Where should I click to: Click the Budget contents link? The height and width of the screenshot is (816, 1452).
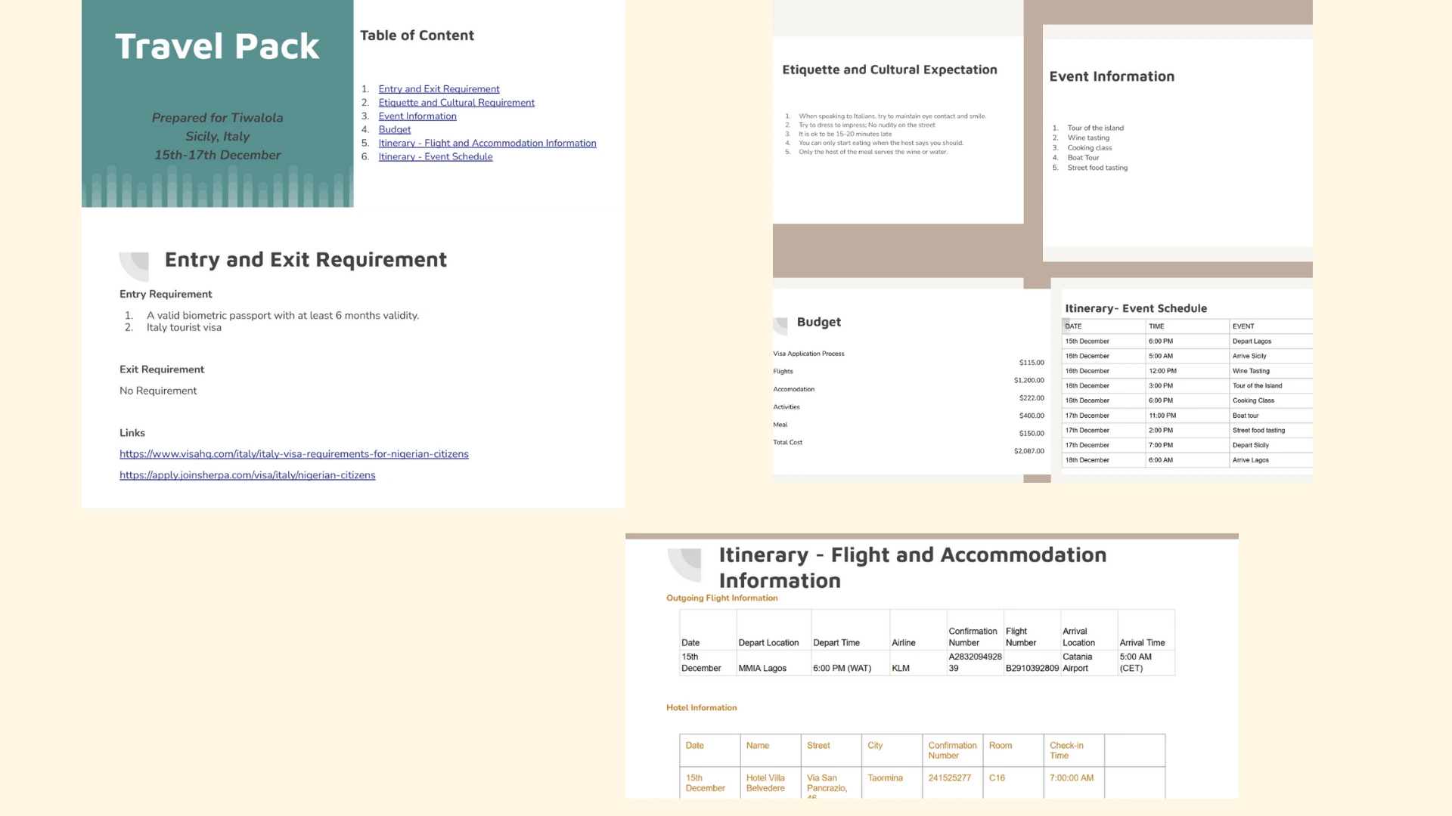click(x=394, y=130)
